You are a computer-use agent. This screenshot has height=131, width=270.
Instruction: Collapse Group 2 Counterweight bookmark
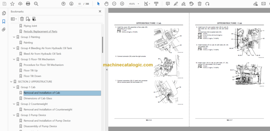14,104
